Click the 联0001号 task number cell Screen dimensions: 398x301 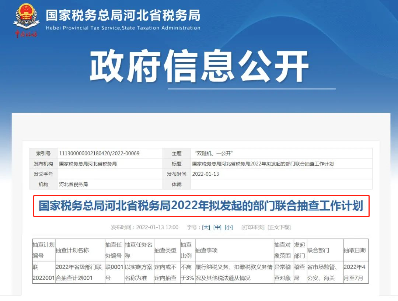[115, 273]
